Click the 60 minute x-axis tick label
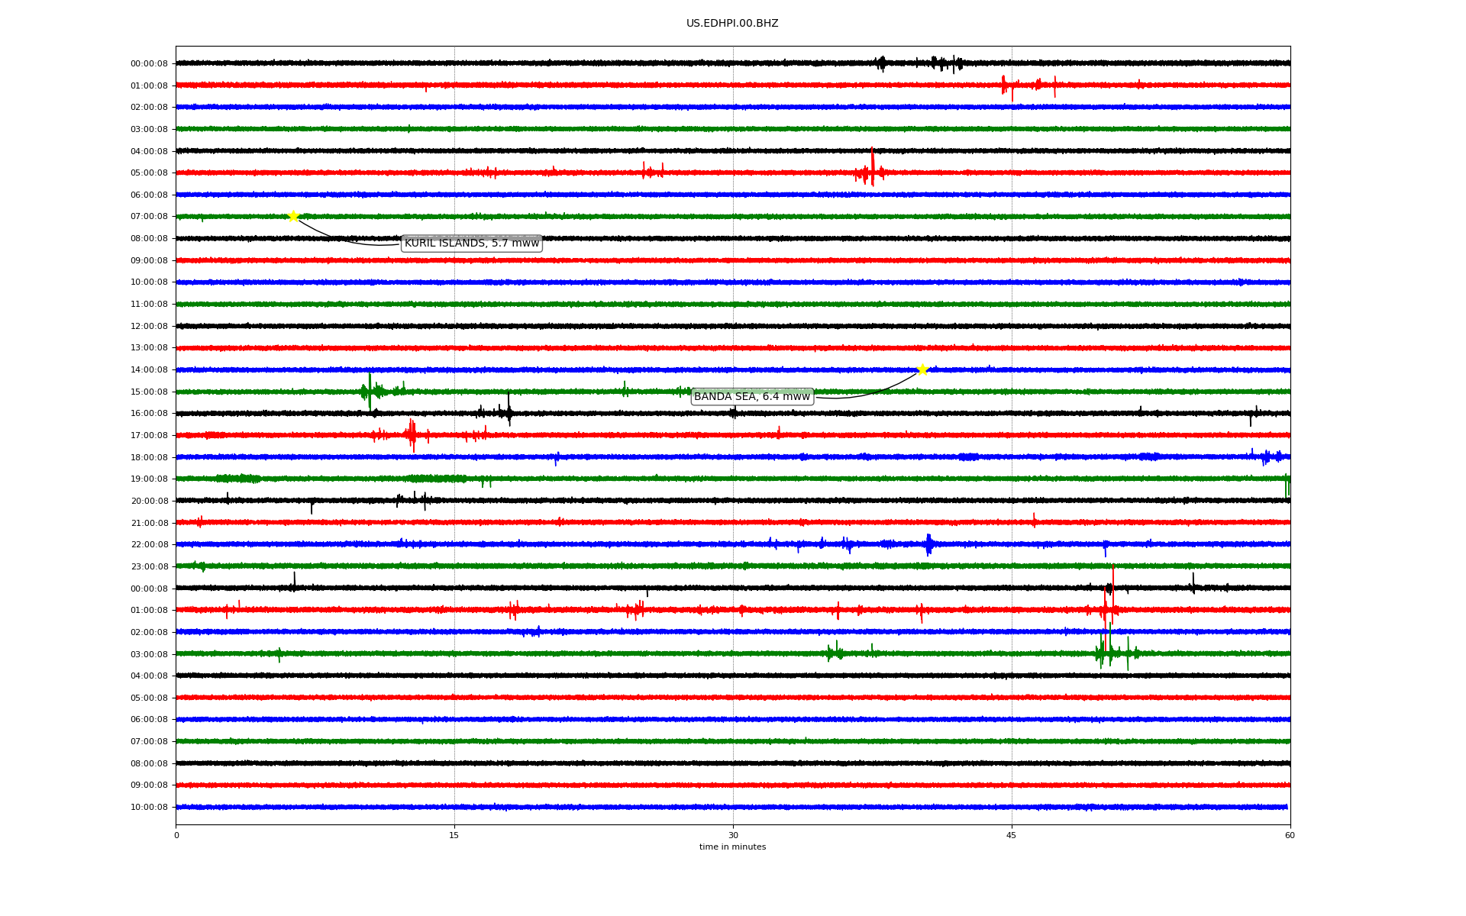 click(1290, 835)
